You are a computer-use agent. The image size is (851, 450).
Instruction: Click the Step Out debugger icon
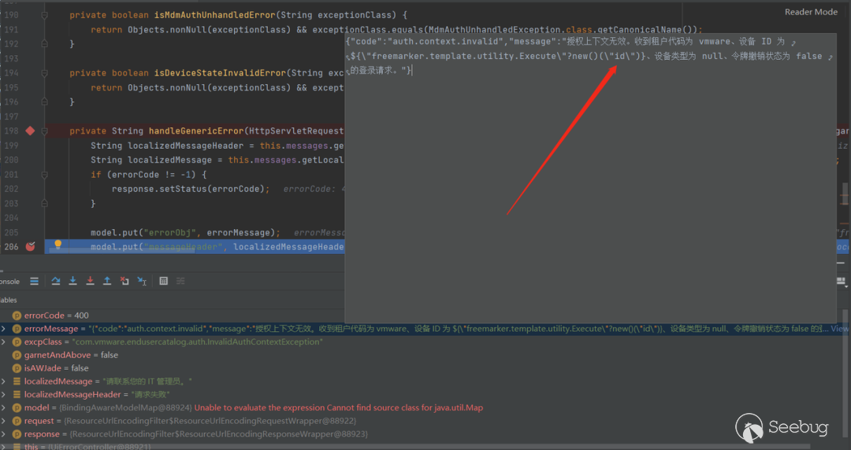point(107,281)
